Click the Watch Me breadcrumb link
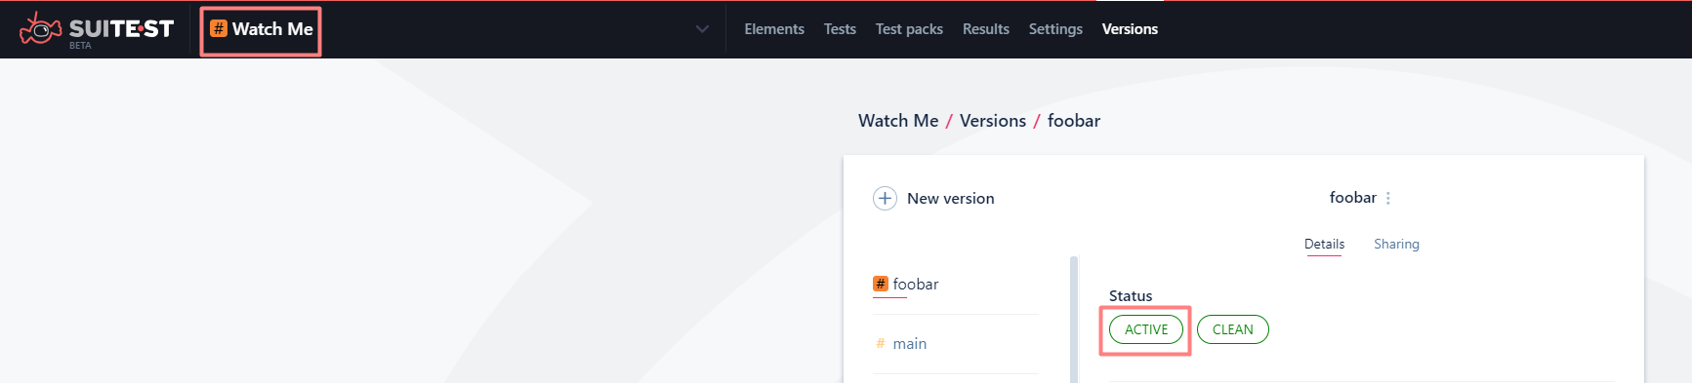The image size is (1692, 383). point(898,121)
